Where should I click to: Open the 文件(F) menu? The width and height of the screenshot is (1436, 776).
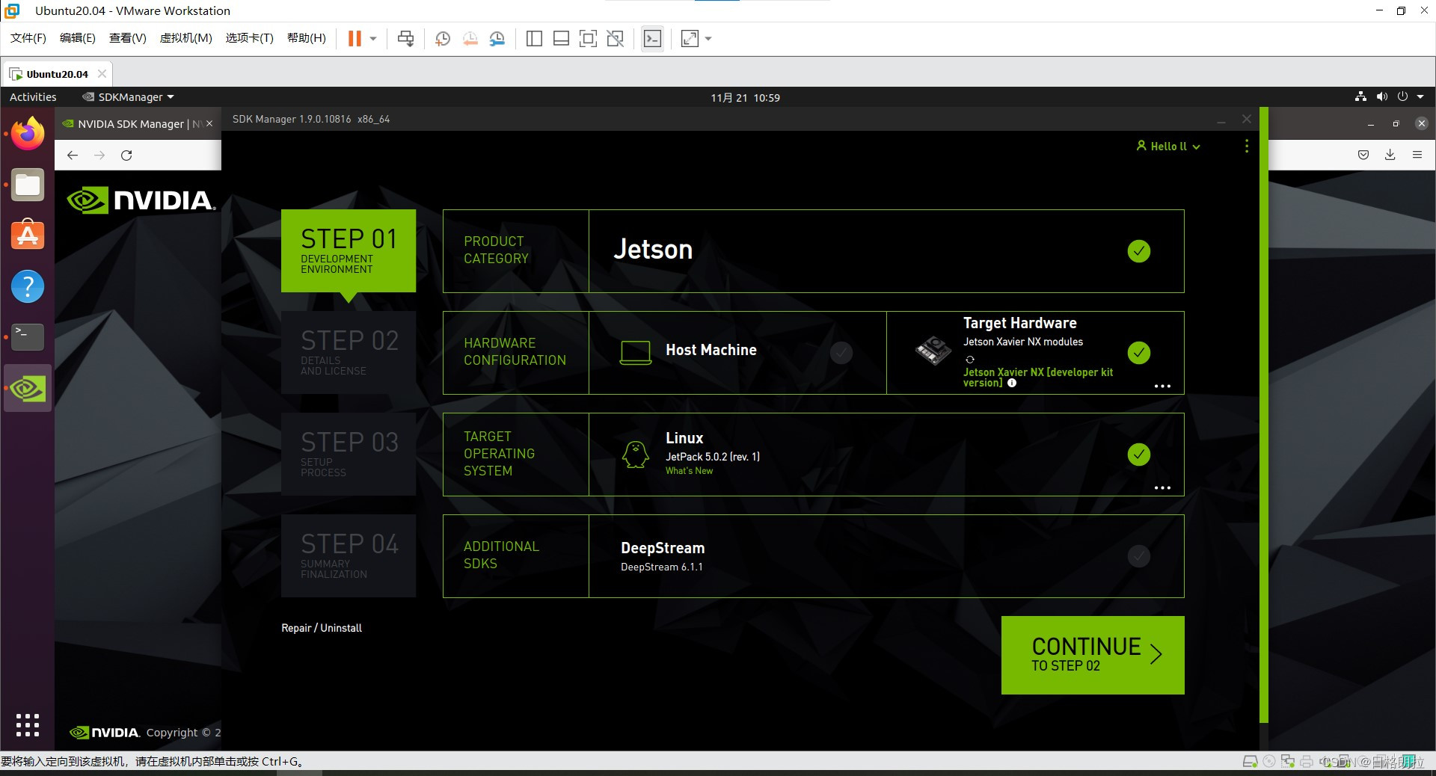(28, 38)
